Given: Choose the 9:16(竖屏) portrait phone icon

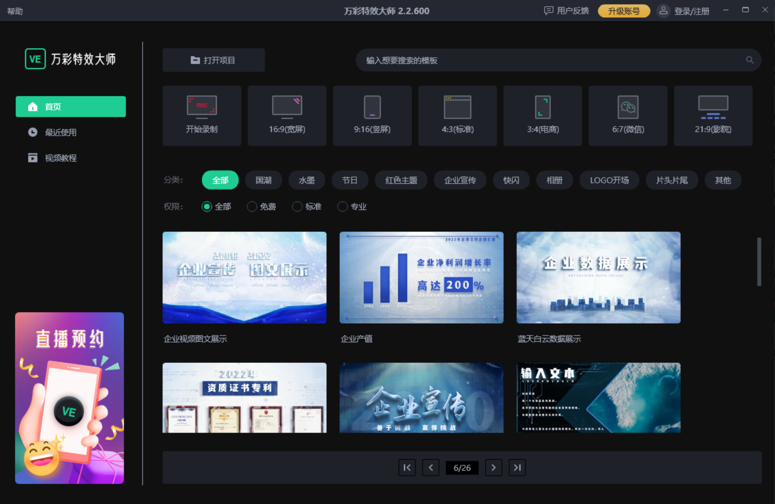Looking at the screenshot, I should pos(372,107).
